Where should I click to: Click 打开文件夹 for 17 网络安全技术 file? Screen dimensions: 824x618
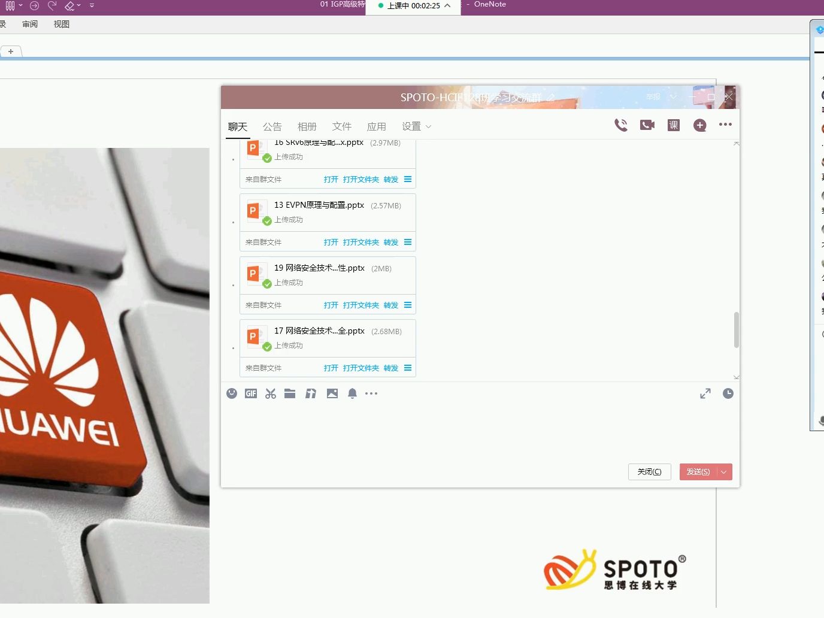point(361,368)
